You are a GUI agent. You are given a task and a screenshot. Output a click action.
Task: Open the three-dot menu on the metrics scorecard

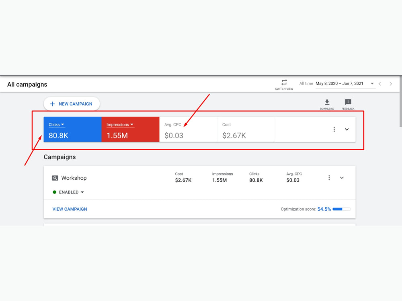pos(334,129)
